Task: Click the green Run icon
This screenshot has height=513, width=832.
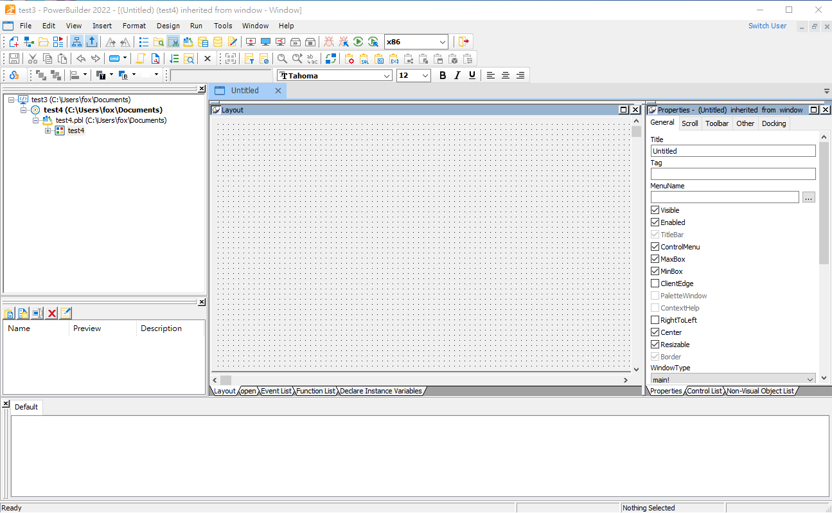Action: click(358, 42)
